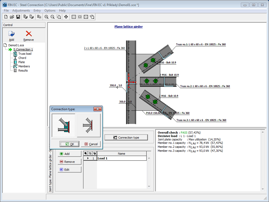Open the Adjustments menu

pyautogui.click(x=21, y=11)
